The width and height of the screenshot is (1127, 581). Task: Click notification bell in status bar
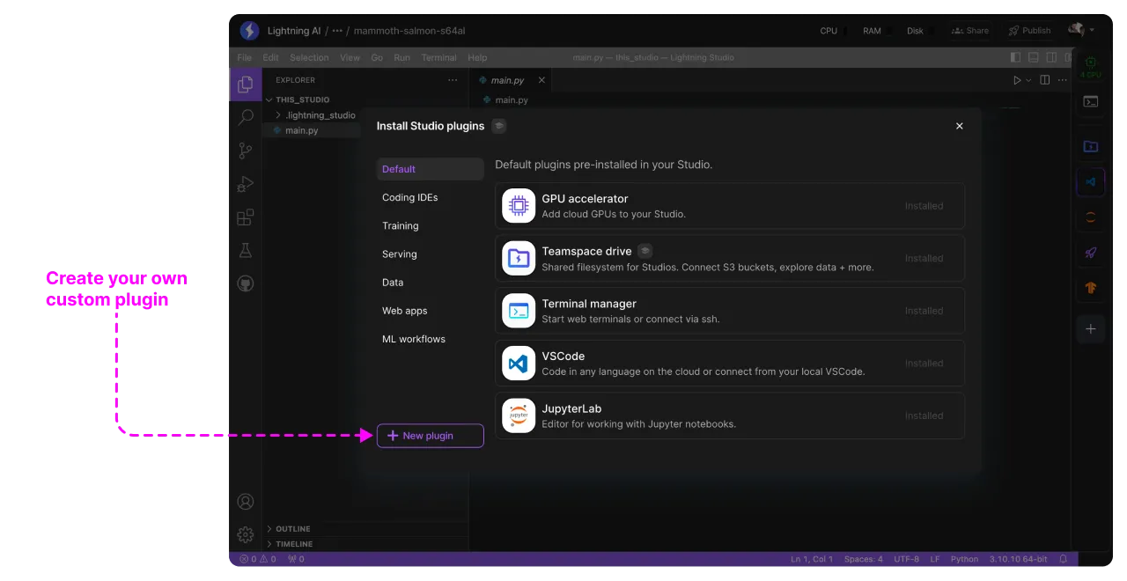click(1064, 559)
